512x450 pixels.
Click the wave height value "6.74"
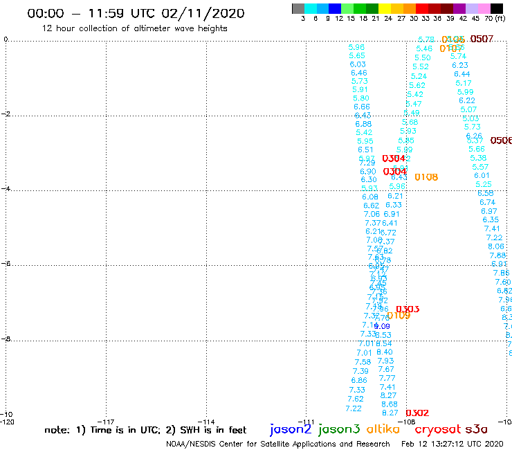pyautogui.click(x=488, y=202)
